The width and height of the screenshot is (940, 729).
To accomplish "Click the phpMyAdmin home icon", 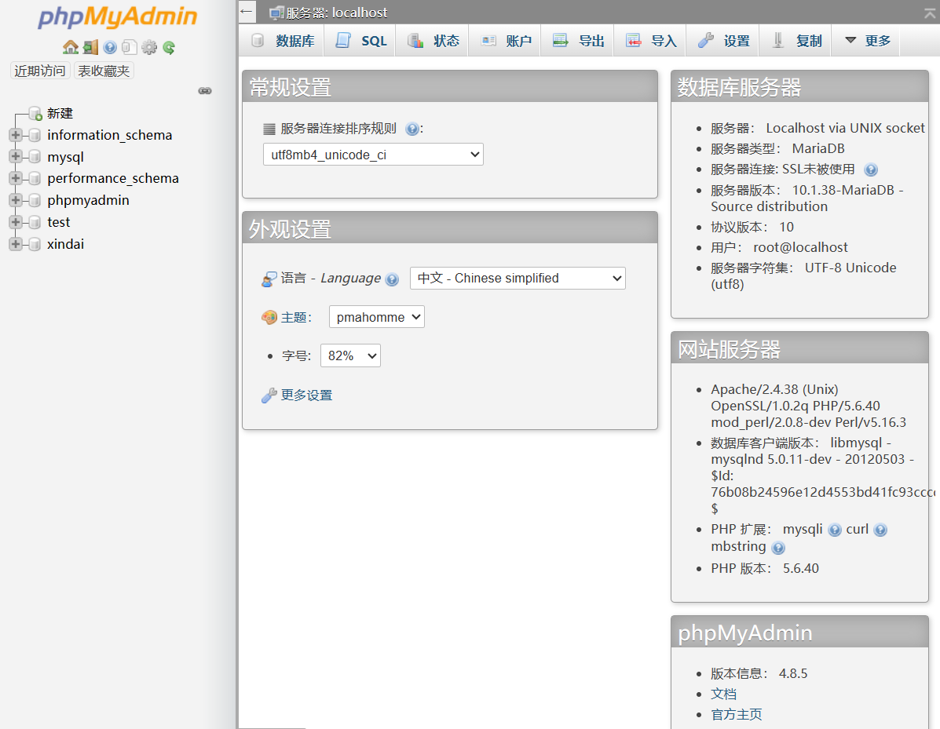I will pyautogui.click(x=70, y=47).
